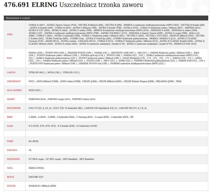Image resolution: width=210 pixels, height=192 pixels.
Task: Click the SUZUKI brand link
Action: coord(11,186)
